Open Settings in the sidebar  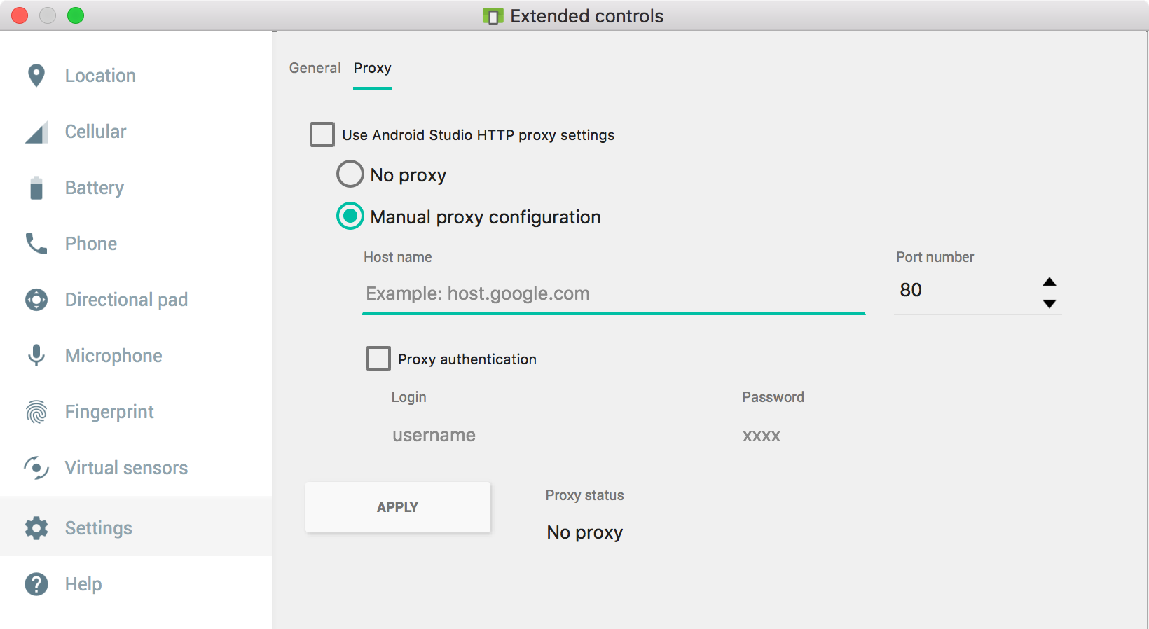point(98,528)
